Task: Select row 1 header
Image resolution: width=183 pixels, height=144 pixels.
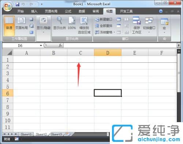Action: pyautogui.click(x=8, y=60)
